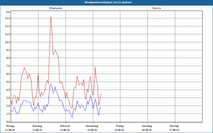The image size is (213, 133).
Task: Select the 7,0 y-axis value
Action: (x=8, y=66)
